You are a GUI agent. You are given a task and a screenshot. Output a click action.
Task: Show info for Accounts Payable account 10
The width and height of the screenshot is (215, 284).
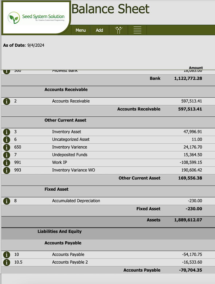coord(7,255)
